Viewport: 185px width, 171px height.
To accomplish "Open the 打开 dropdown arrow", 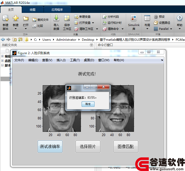I will [x=26, y=29].
